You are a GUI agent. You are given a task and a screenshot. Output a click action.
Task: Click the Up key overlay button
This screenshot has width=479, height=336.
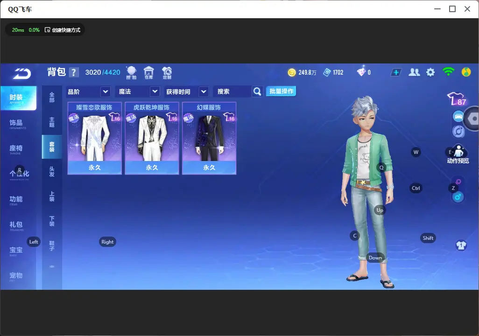point(380,210)
